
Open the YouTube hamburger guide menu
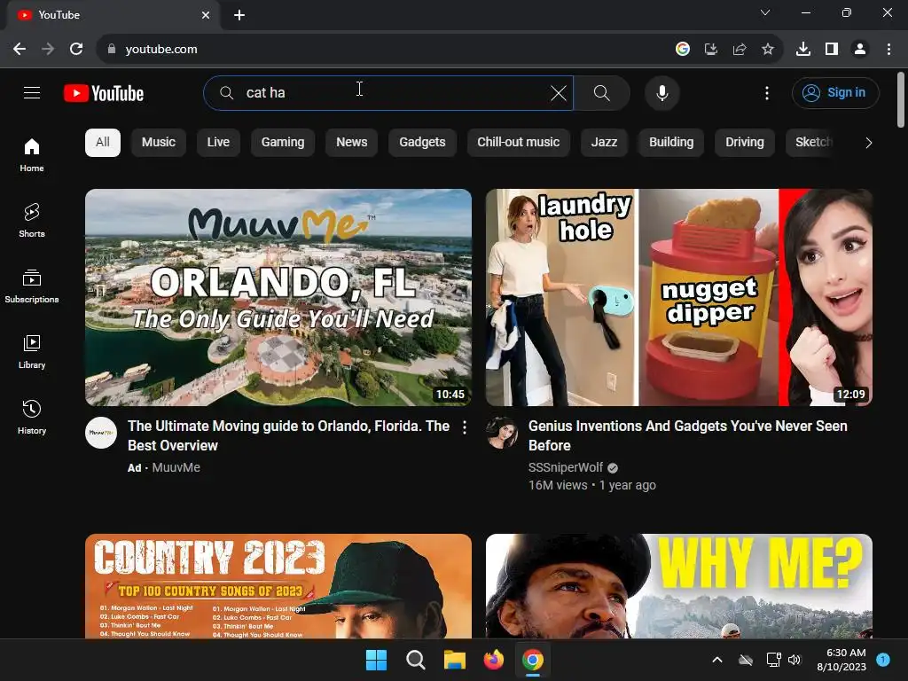(x=32, y=92)
